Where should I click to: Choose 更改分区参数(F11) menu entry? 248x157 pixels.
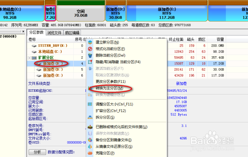click(110, 81)
